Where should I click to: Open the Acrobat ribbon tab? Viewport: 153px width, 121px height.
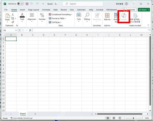point(100,10)
